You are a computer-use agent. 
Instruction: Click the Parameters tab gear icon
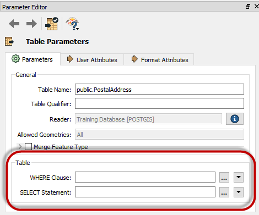click(15, 59)
